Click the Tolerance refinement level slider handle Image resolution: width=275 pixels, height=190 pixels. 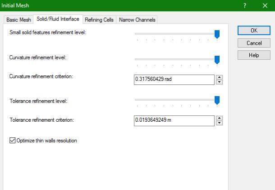[217, 100]
